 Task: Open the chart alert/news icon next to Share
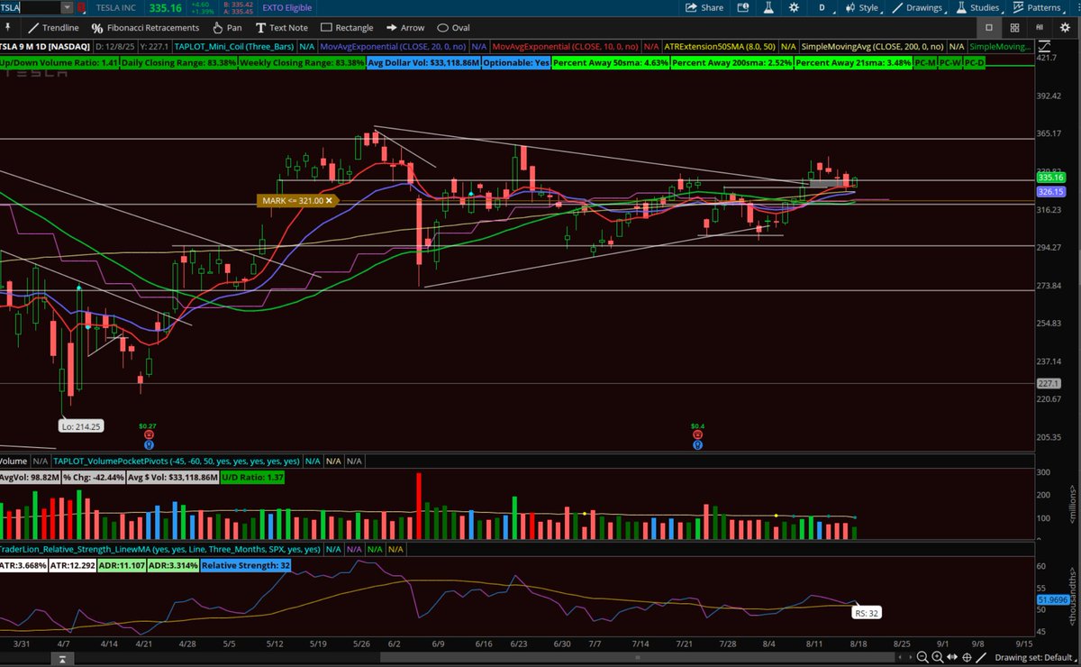744,7
